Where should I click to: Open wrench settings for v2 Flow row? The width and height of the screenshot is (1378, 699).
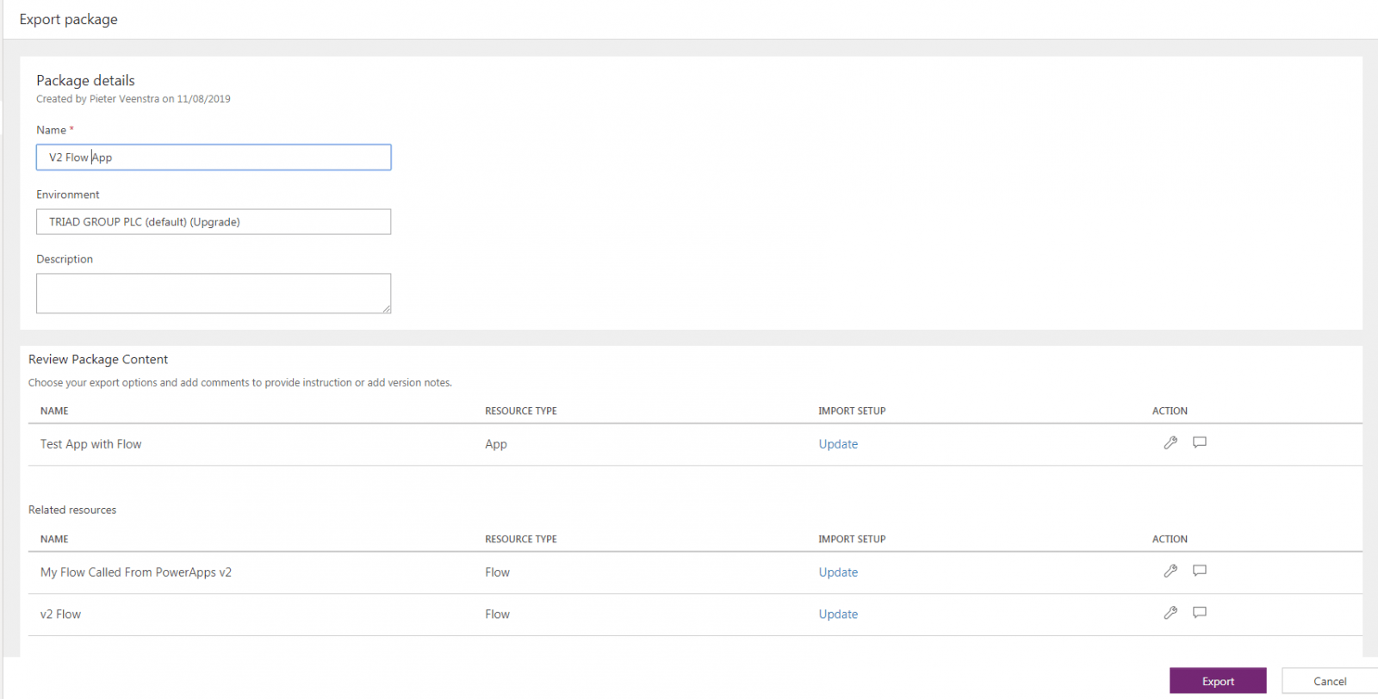coord(1170,613)
